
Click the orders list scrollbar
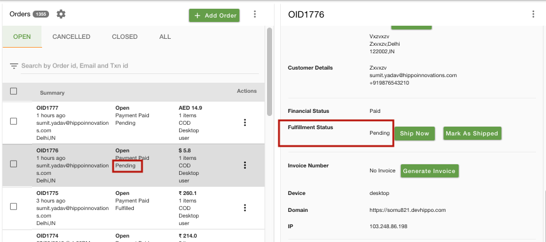270,72
